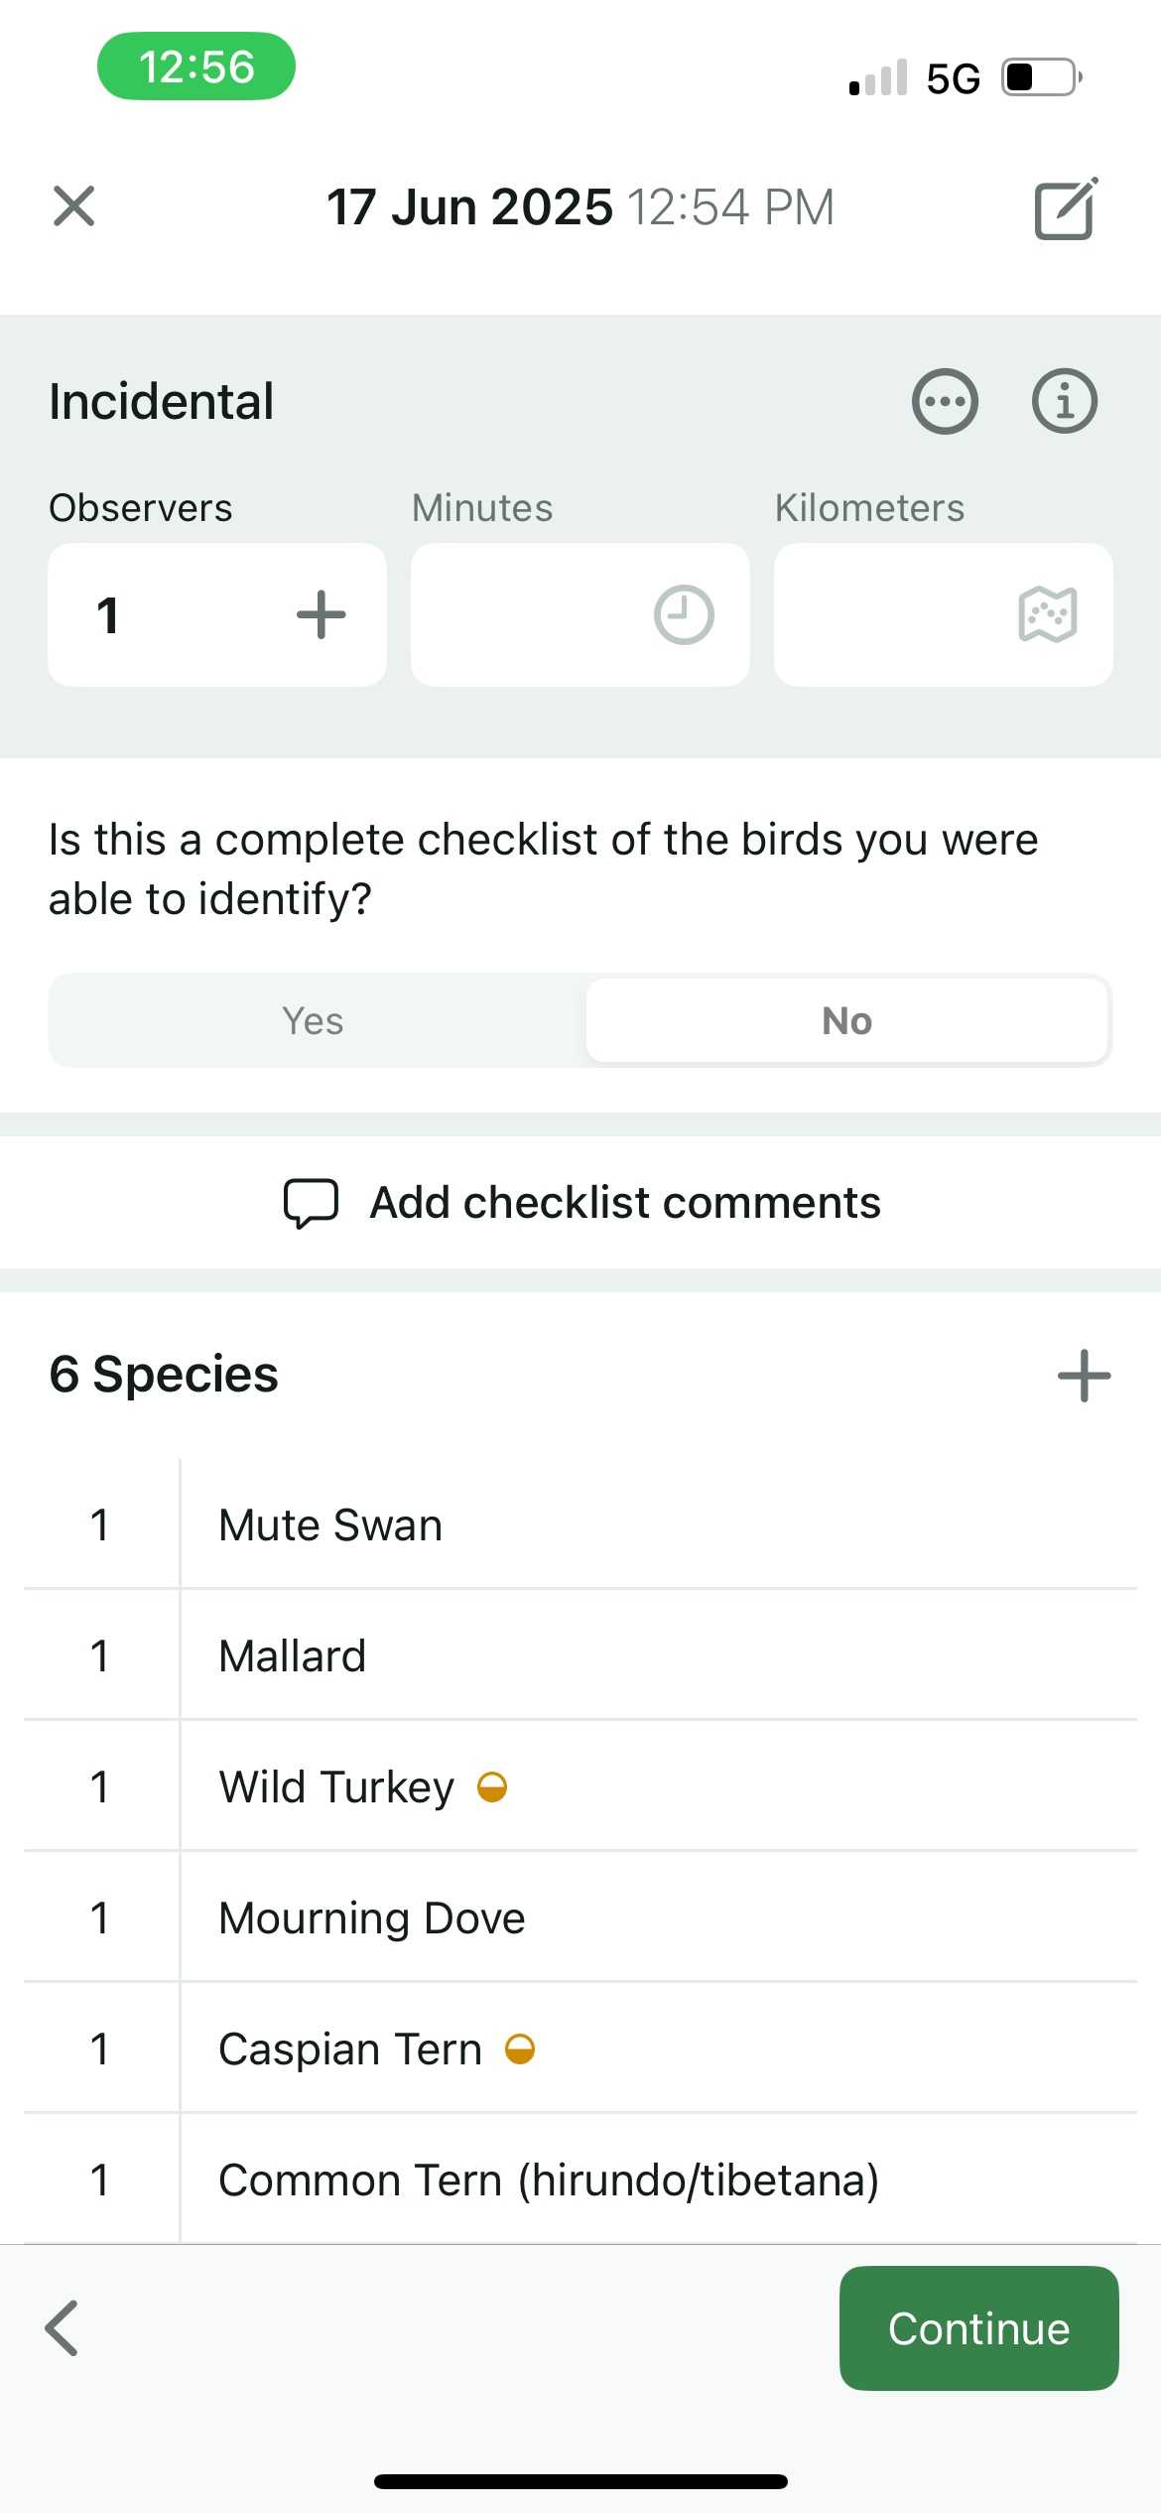Tap the edit date and time icon
Image resolution: width=1161 pixels, height=2513 pixels.
1066,208
